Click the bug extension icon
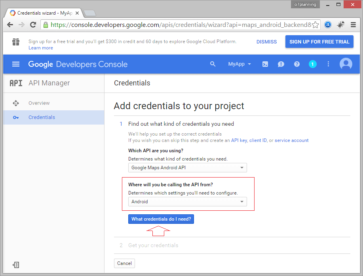This screenshot has width=363, height=276. (x=340, y=25)
